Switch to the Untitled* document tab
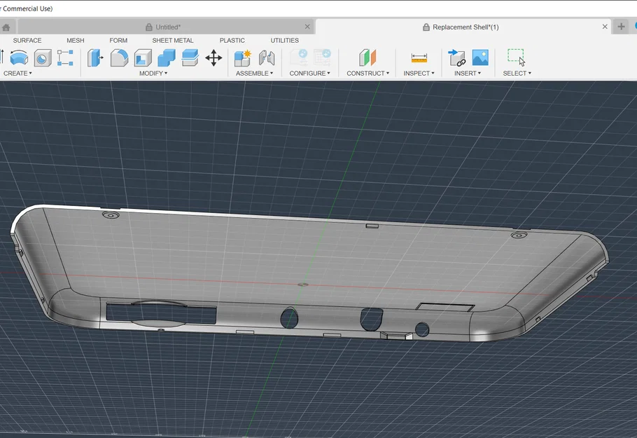The width and height of the screenshot is (637, 438). pyautogui.click(x=166, y=27)
